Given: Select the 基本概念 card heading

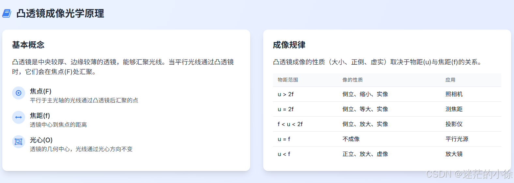Looking at the screenshot, I should (x=28, y=45).
